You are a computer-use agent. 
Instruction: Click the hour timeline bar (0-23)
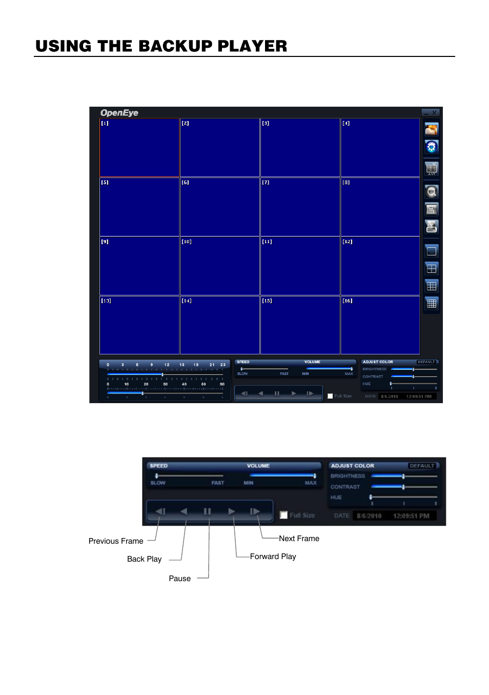pyautogui.click(x=165, y=374)
